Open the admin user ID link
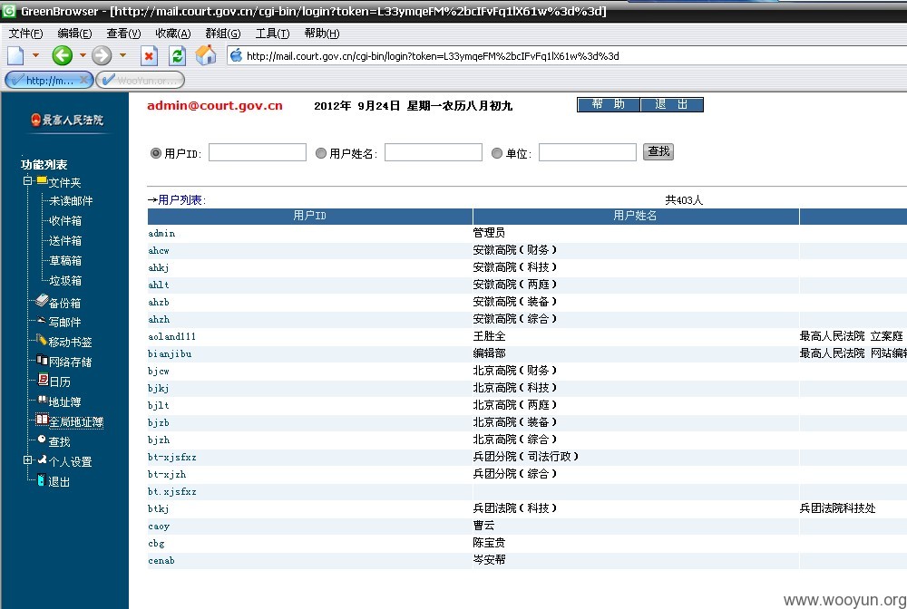Image resolution: width=907 pixels, height=609 pixels. coord(161,234)
